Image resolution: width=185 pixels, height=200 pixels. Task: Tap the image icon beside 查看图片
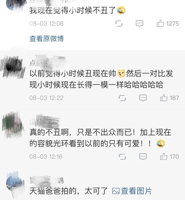116,191
